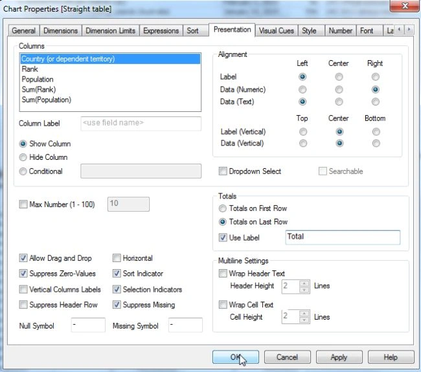
Task: Set Data (Numeric) alignment to Right
Action: click(x=376, y=89)
